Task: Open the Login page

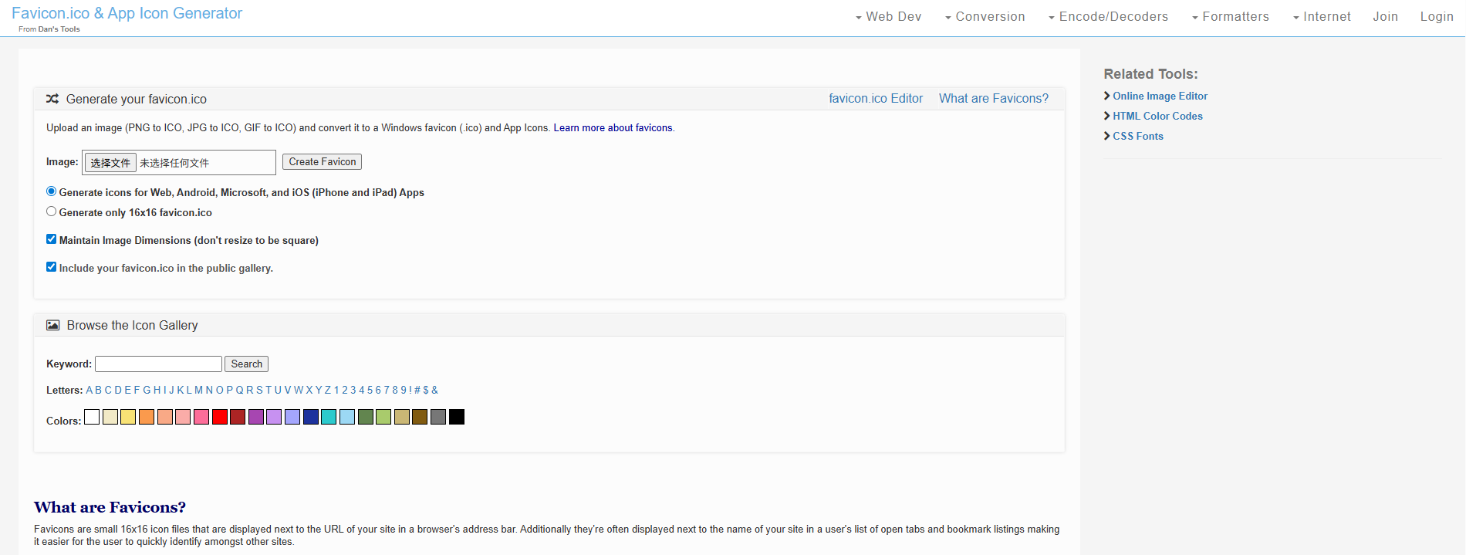Action: coord(1437,17)
